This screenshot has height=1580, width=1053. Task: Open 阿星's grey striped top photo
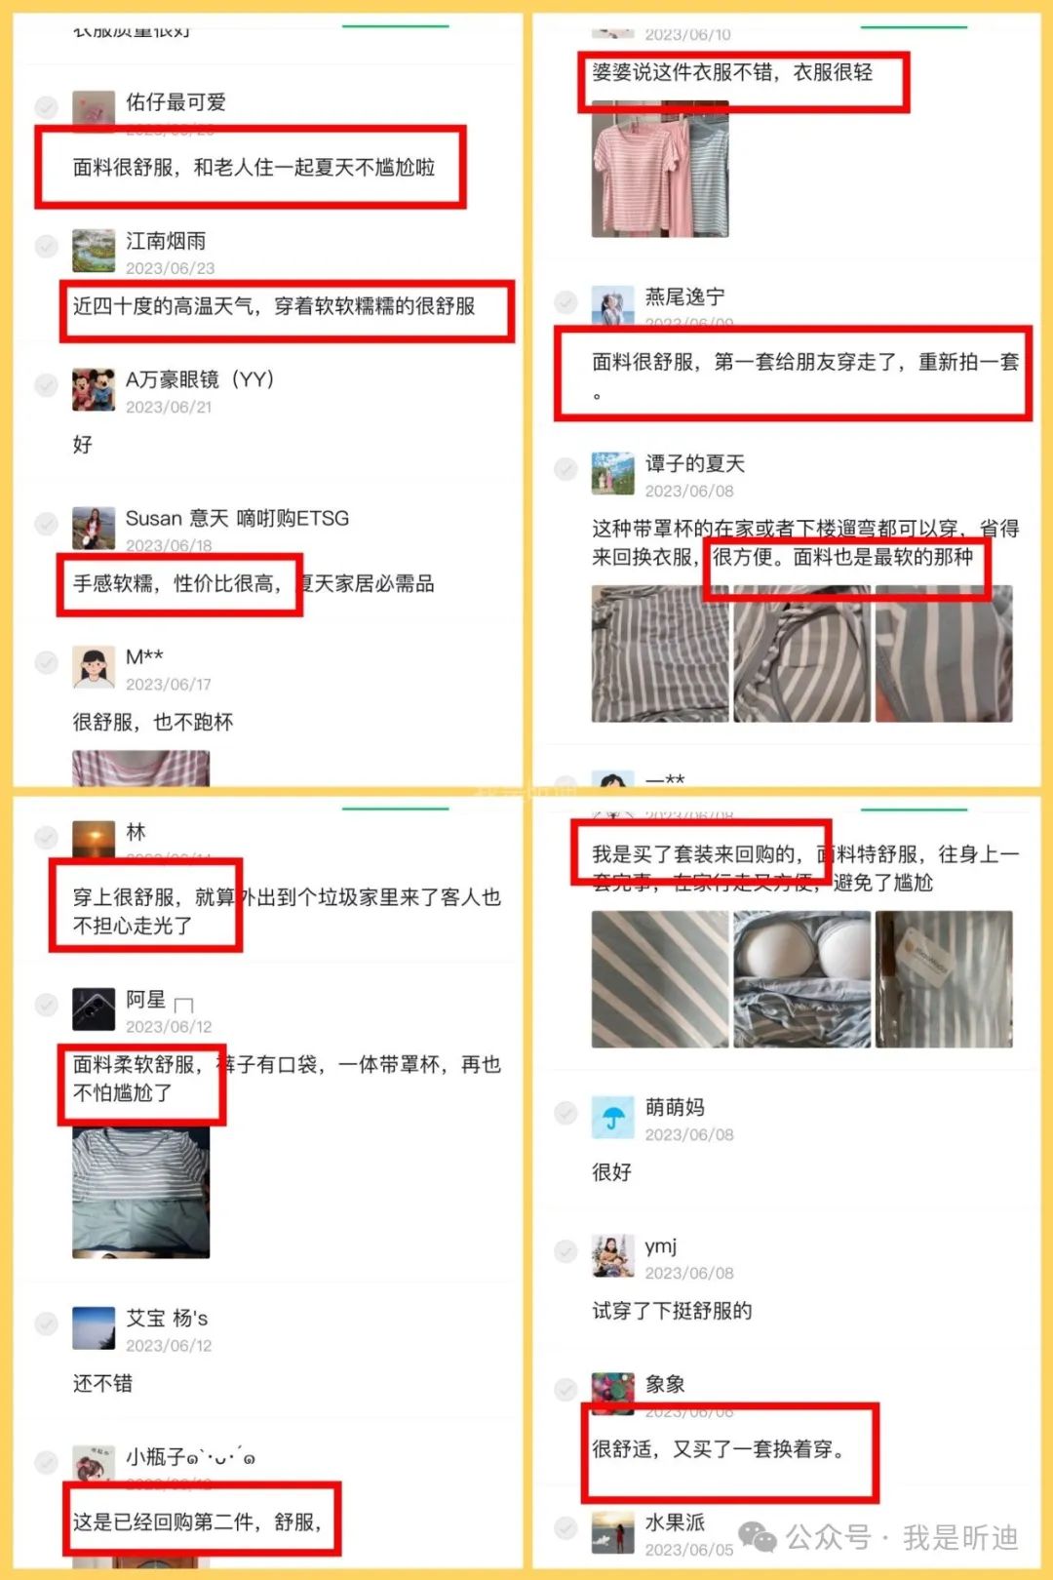click(140, 1193)
